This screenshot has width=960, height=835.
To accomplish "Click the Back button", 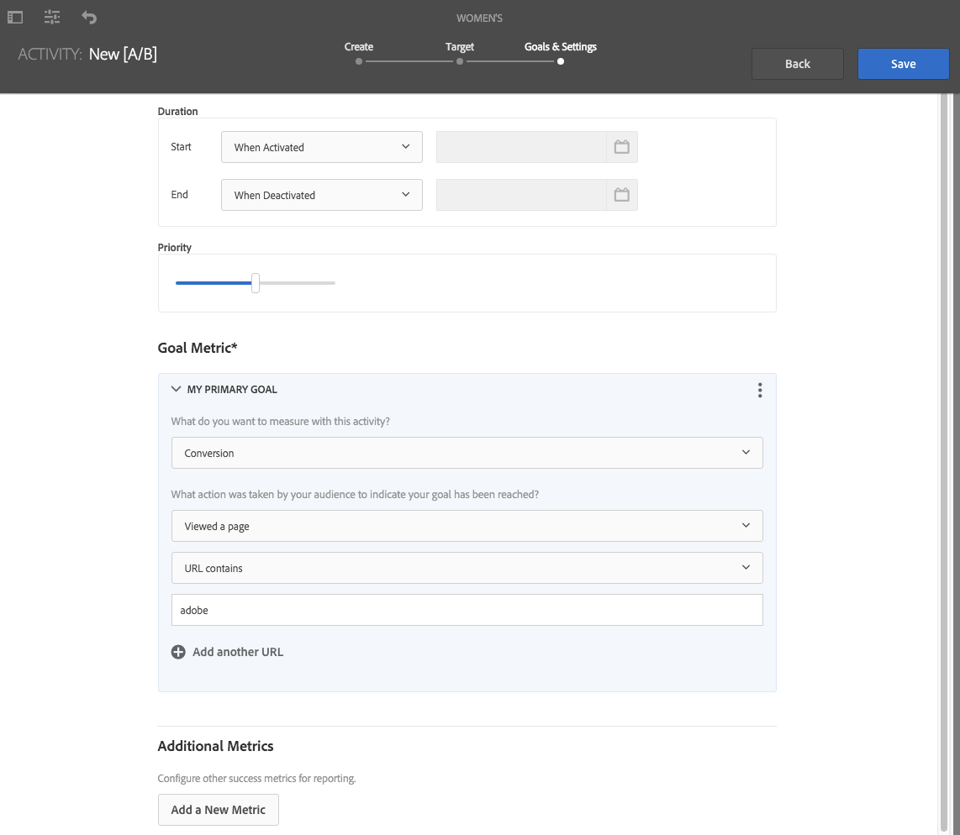I will [x=797, y=64].
